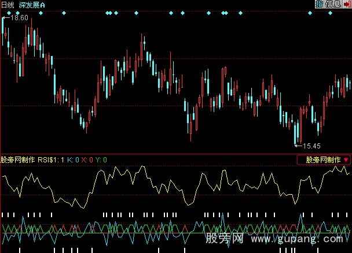Viewport: 352px width, 253px height.
Task: Click the red arrow collapse panel icon
Action: tap(348, 4)
